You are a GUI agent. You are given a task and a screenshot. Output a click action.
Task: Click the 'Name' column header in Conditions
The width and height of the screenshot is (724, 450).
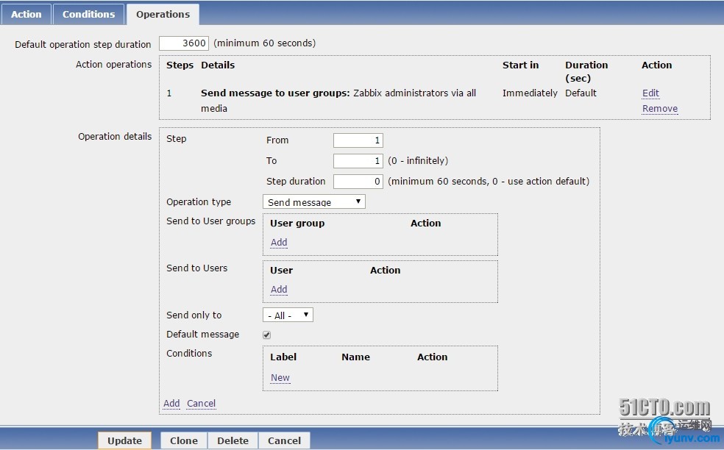tap(355, 357)
